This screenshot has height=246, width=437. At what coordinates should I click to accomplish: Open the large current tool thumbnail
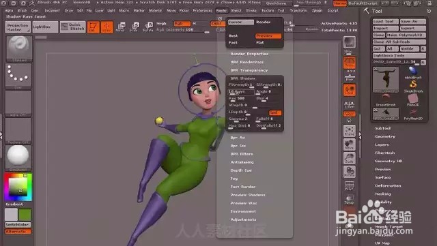(x=386, y=80)
